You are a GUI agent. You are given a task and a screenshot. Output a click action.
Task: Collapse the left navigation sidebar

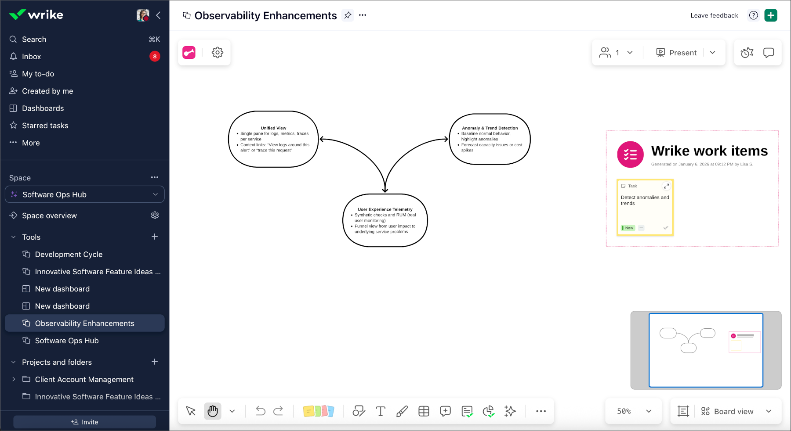(158, 15)
